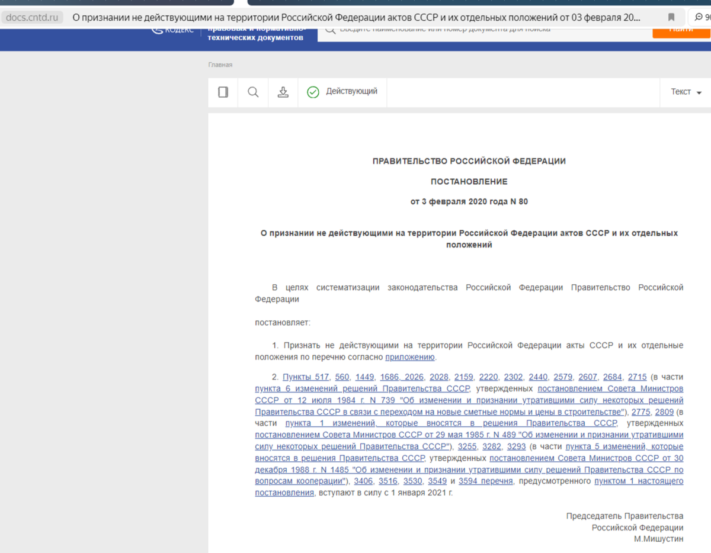Open the Текст view dropdown
Image resolution: width=711 pixels, height=553 pixels.
(x=686, y=92)
